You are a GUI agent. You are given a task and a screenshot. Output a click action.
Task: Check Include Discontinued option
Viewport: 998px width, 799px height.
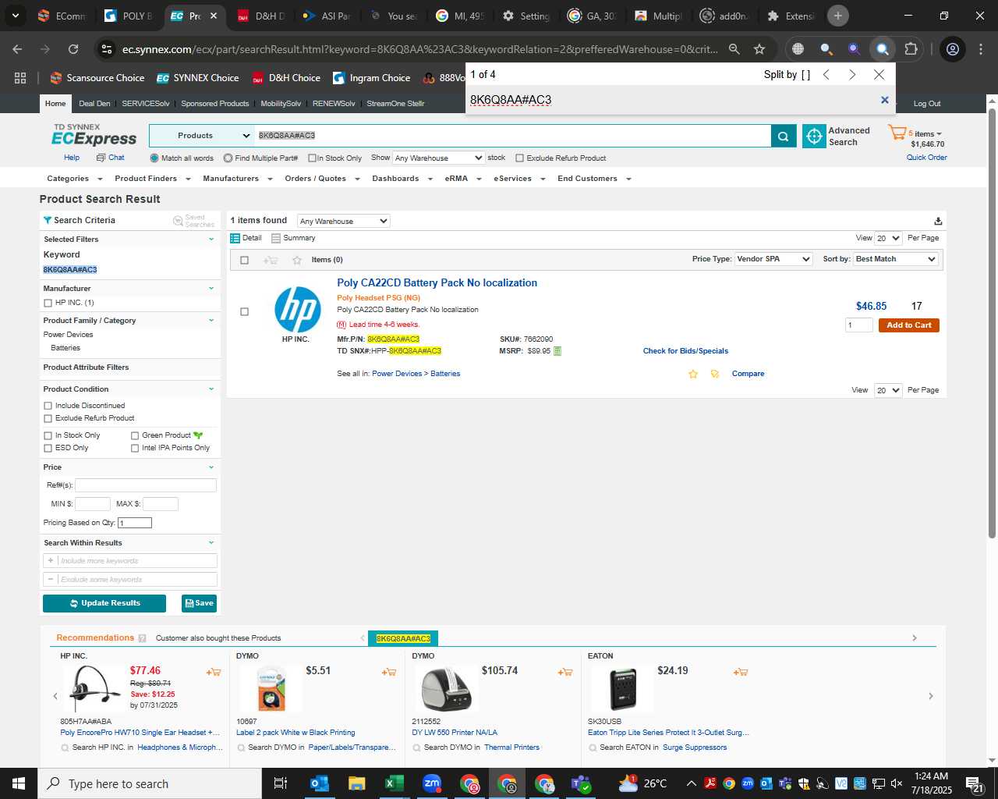[48, 406]
